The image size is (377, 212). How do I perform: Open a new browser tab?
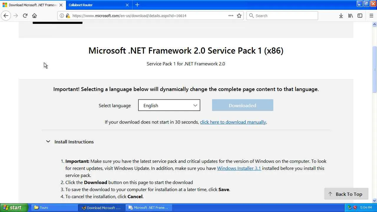tap(137, 5)
